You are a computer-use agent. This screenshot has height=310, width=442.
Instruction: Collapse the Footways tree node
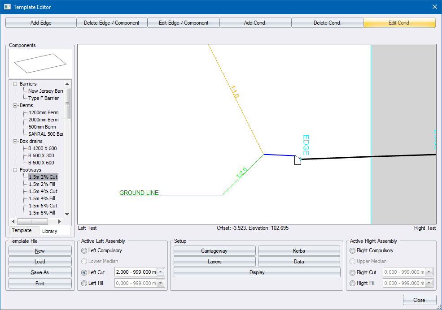16,170
